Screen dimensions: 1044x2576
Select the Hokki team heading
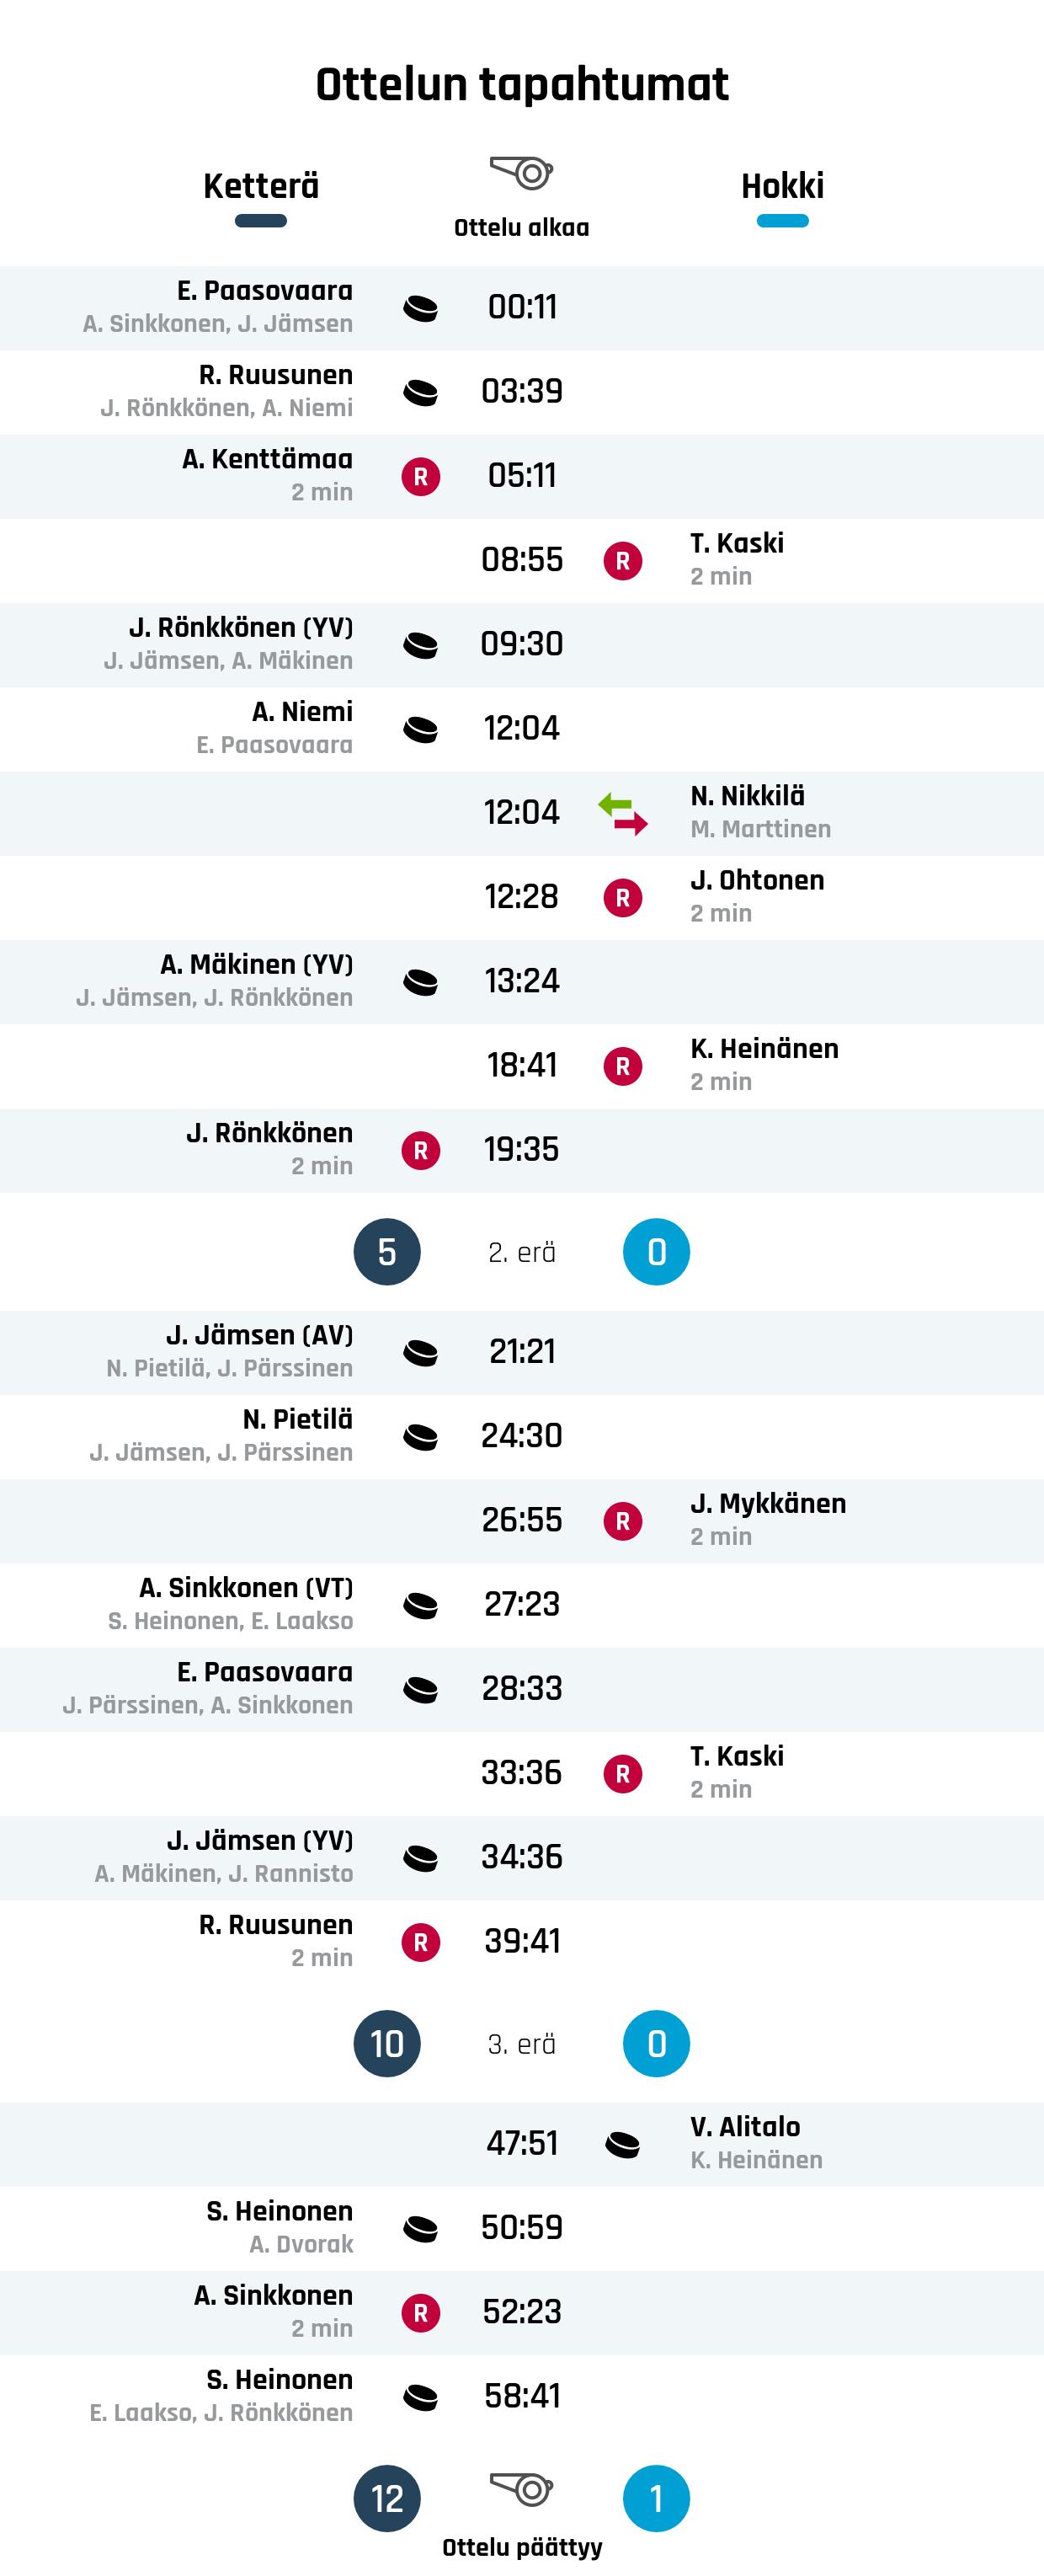[782, 186]
